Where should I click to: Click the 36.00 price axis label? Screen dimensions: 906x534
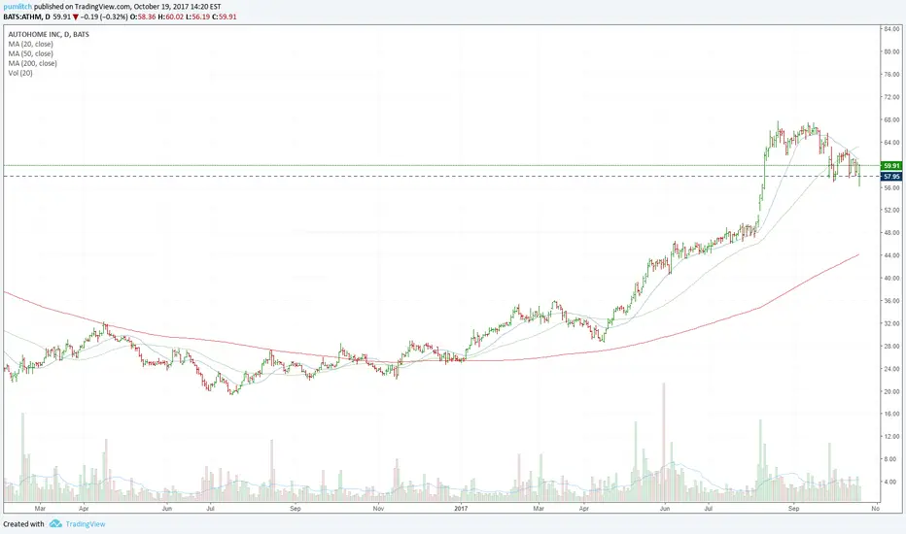(891, 301)
